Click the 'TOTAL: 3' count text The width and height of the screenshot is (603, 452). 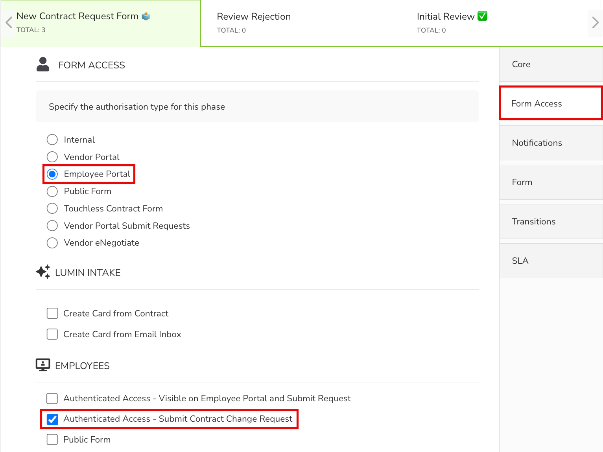click(31, 30)
